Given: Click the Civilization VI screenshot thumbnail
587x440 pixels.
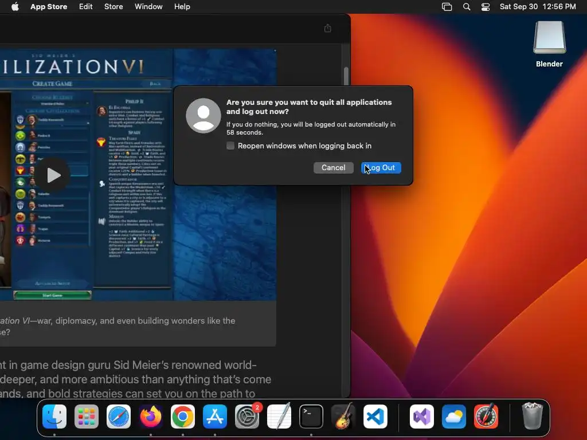Looking at the screenshot, I should point(138,175).
